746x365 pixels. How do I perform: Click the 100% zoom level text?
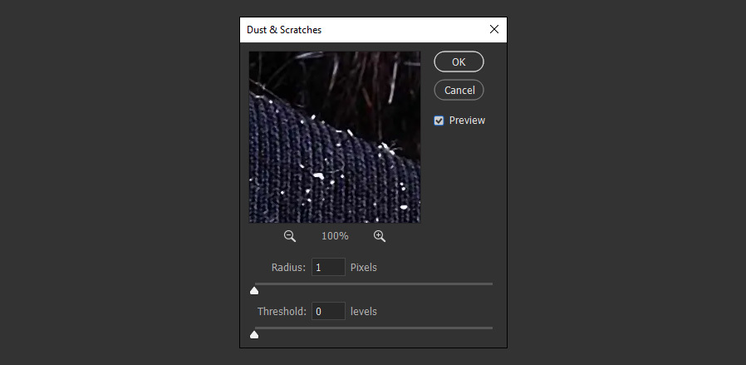coord(335,236)
